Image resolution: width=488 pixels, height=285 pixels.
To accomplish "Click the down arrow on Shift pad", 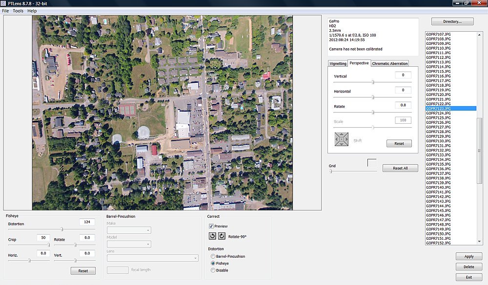I will pos(342,145).
